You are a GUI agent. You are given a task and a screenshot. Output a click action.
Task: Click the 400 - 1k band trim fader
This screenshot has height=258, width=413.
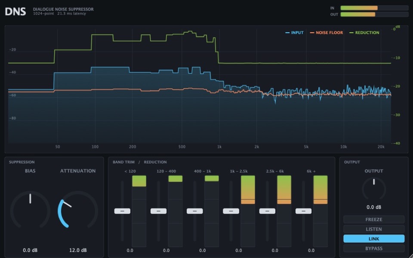point(194,211)
